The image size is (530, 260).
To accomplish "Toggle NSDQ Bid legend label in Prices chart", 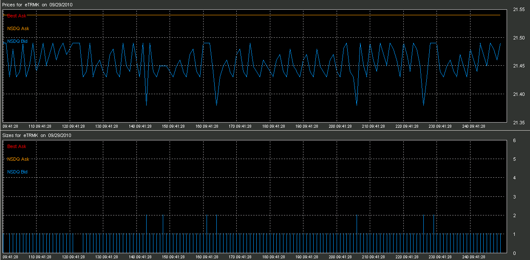I will 17,41.
